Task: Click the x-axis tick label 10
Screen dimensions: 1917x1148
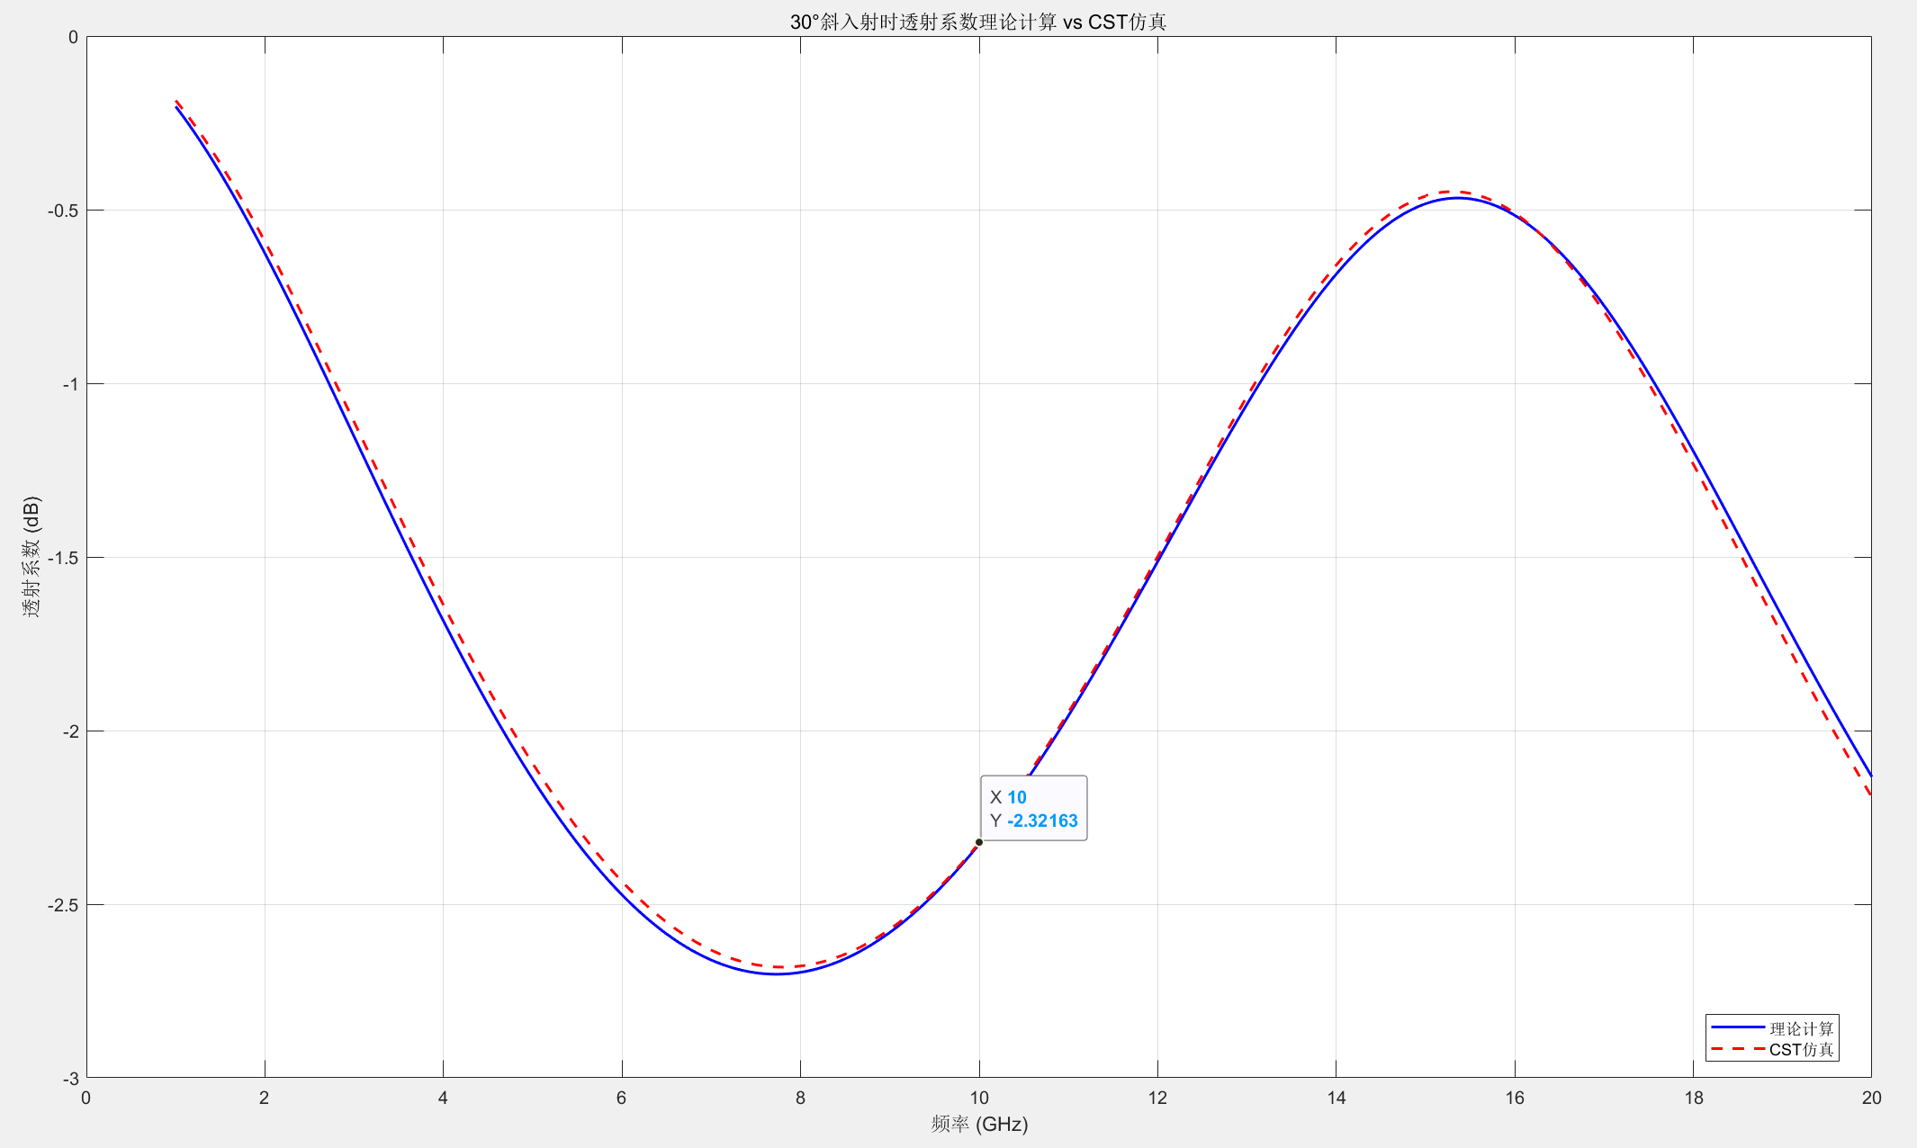Action: click(x=978, y=1098)
